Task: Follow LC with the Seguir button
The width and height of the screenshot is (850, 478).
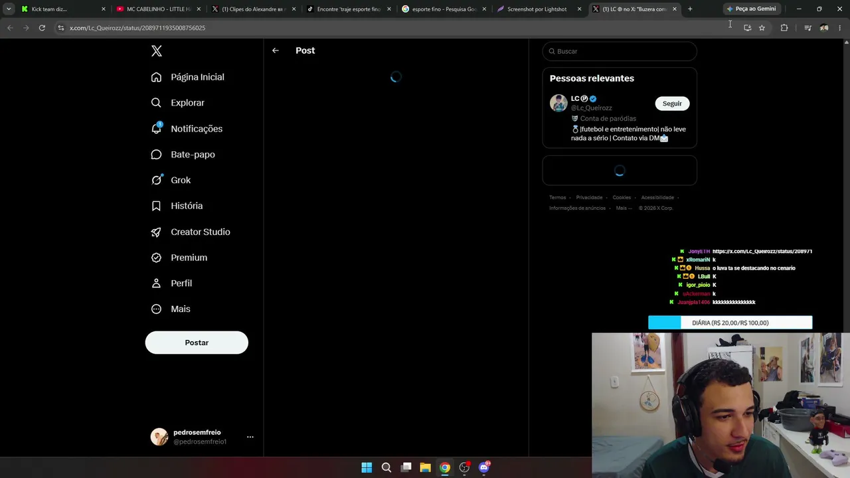Action: pos(672,104)
